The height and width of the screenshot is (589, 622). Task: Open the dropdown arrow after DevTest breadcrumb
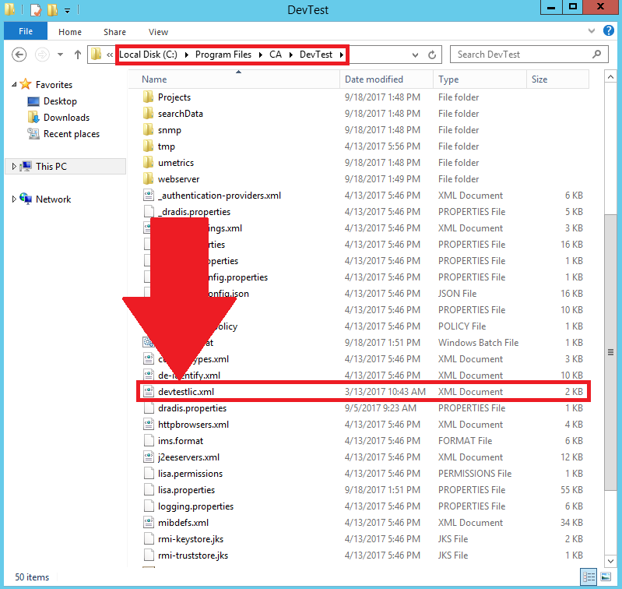[341, 55]
